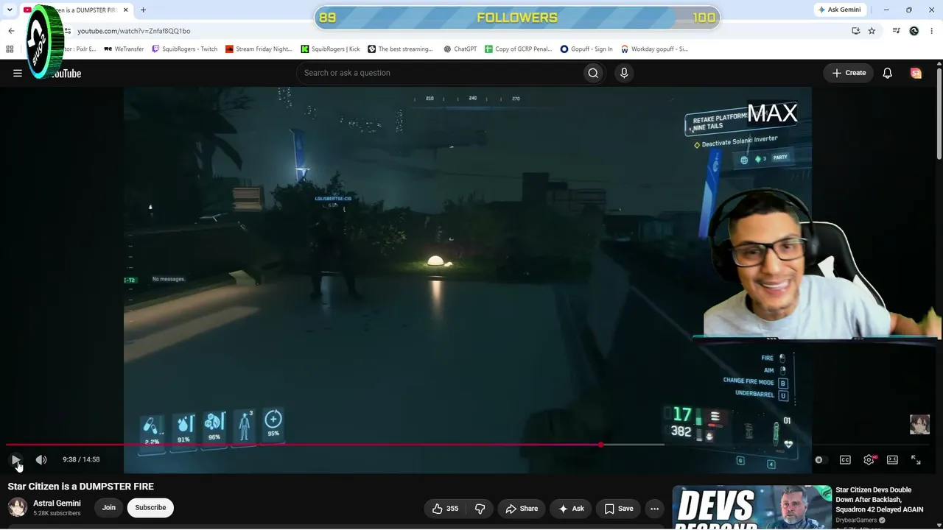Viewport: 943px width, 530px height.
Task: Switch the player to theater mode
Action: click(x=892, y=460)
